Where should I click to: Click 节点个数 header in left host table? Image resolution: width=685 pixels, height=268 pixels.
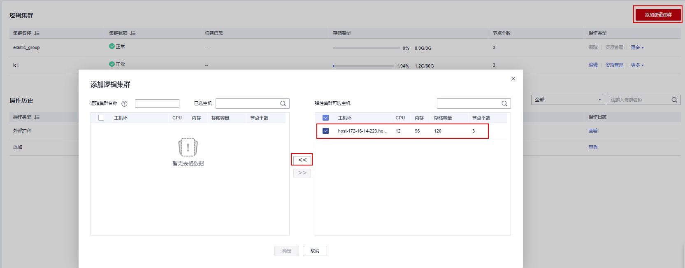259,118
